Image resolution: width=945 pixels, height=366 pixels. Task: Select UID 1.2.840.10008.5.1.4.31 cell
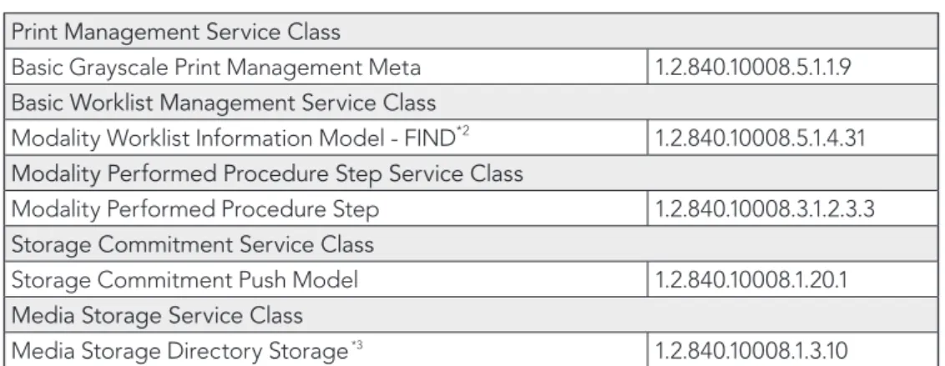(x=793, y=138)
